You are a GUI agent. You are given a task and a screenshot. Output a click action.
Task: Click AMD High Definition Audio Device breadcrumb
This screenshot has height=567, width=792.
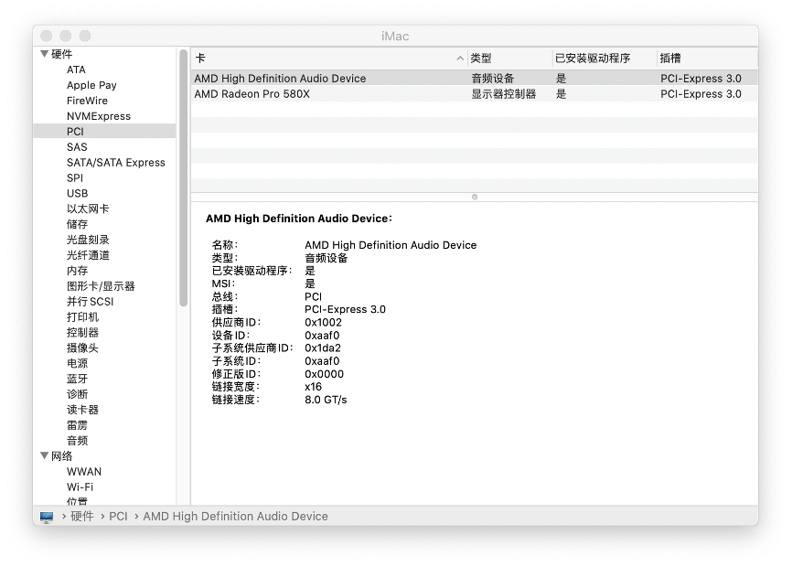pos(235,517)
